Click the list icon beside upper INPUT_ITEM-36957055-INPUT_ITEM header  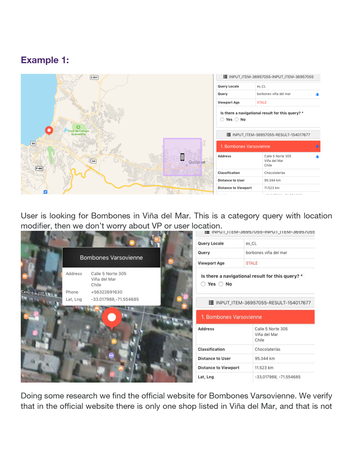(225, 77)
